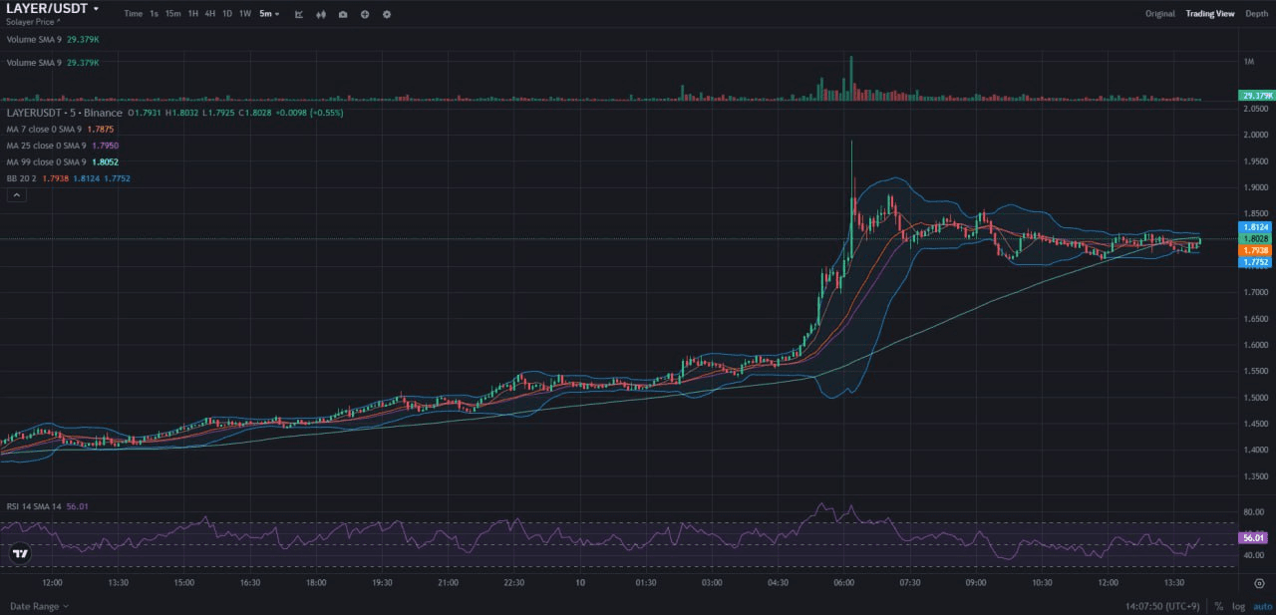Viewport: 1276px width, 615px height.
Task: Click the 14:07:50 (UTC+9) timezone button
Action: (1162, 606)
